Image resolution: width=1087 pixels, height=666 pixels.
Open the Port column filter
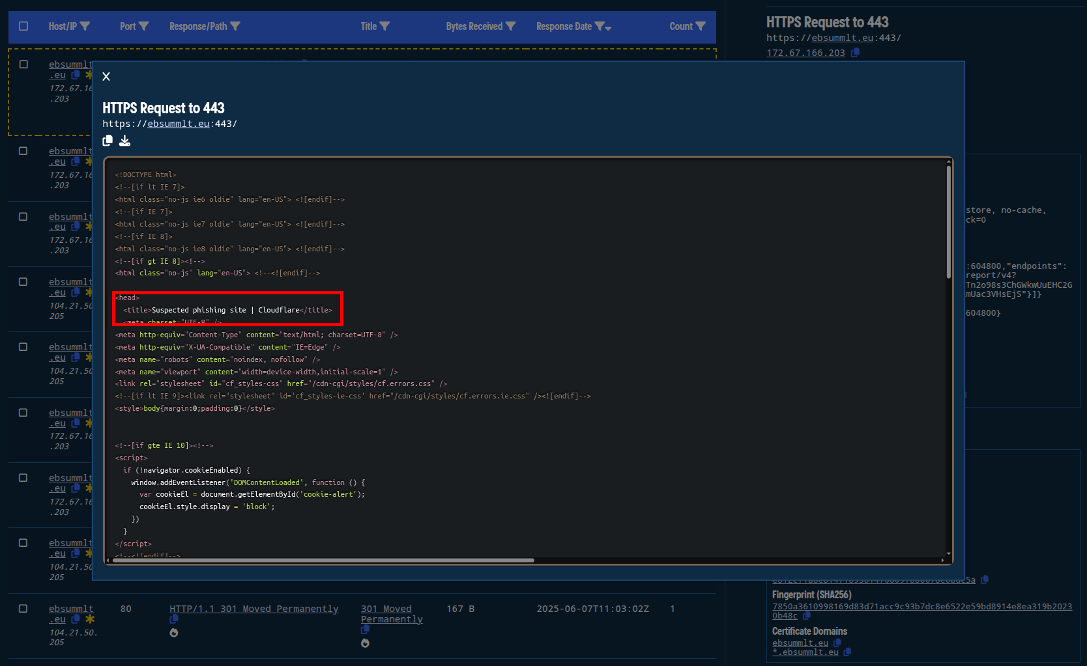(144, 26)
